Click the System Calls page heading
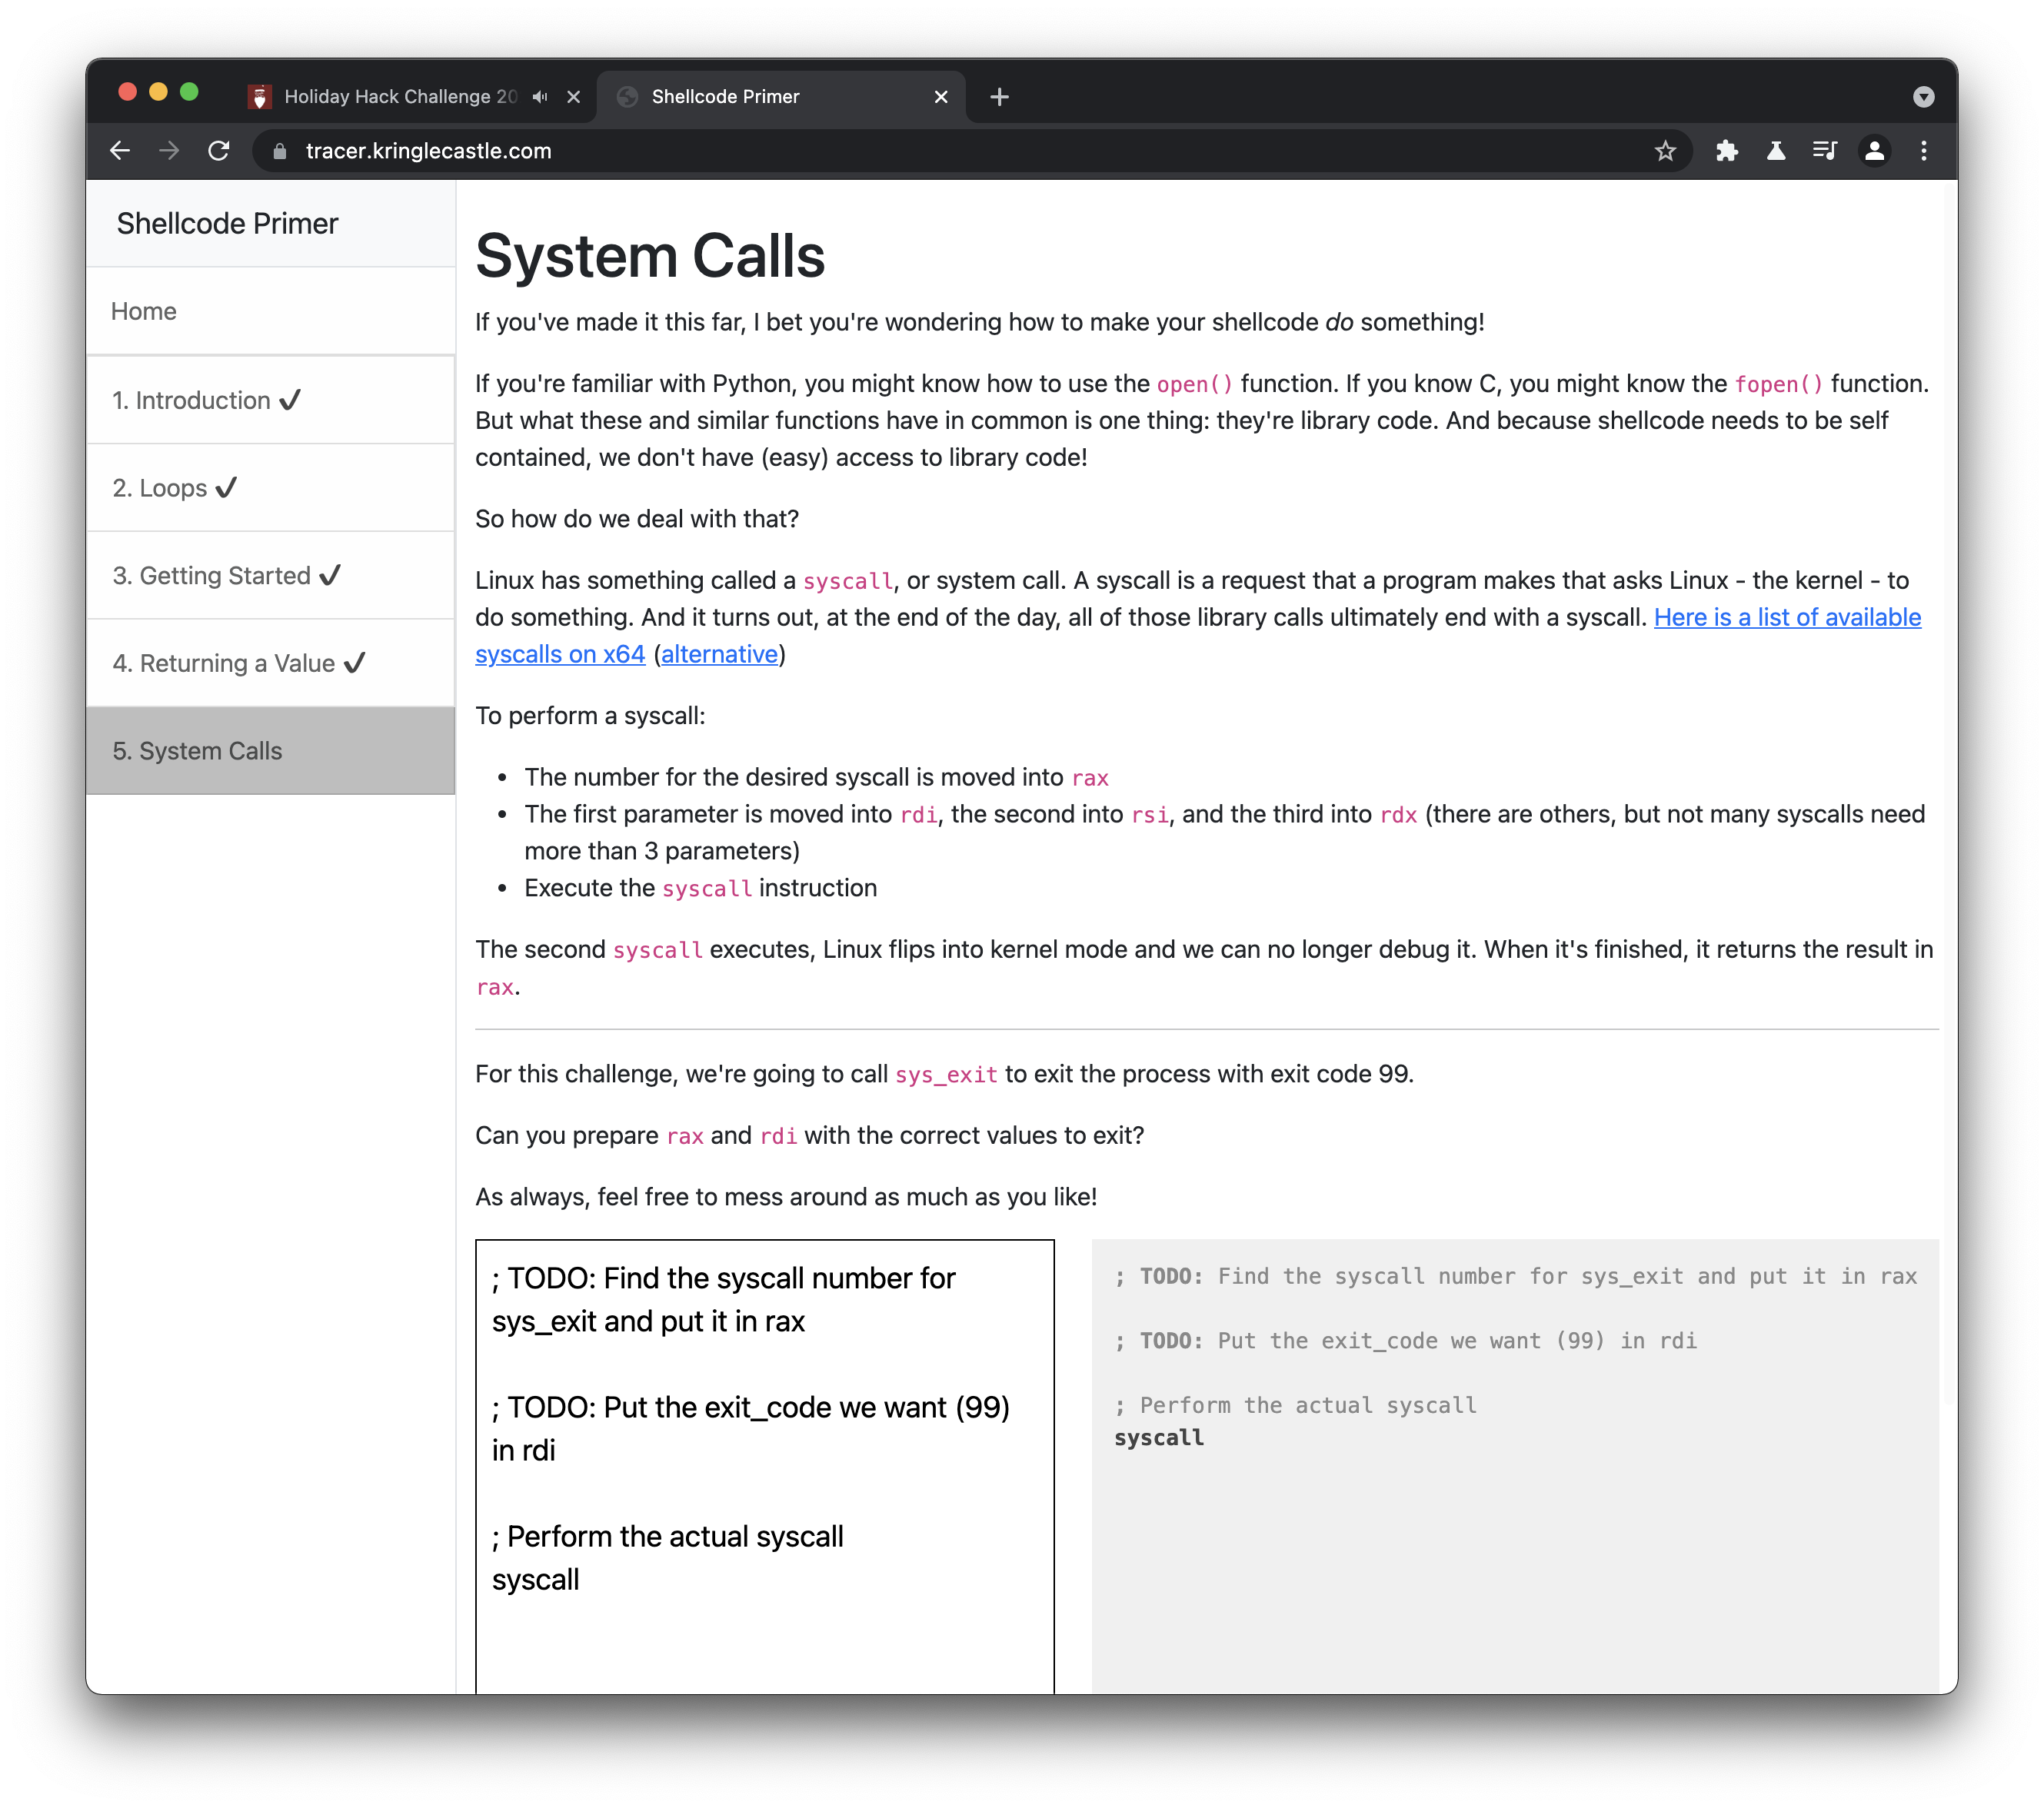The height and width of the screenshot is (1808, 2044). pyautogui.click(x=650, y=256)
